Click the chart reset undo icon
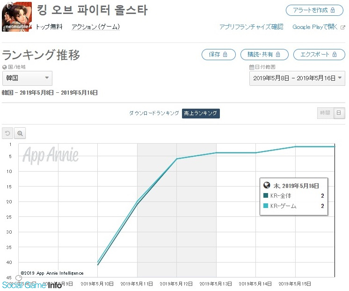The image size is (349, 291). pos(7,133)
